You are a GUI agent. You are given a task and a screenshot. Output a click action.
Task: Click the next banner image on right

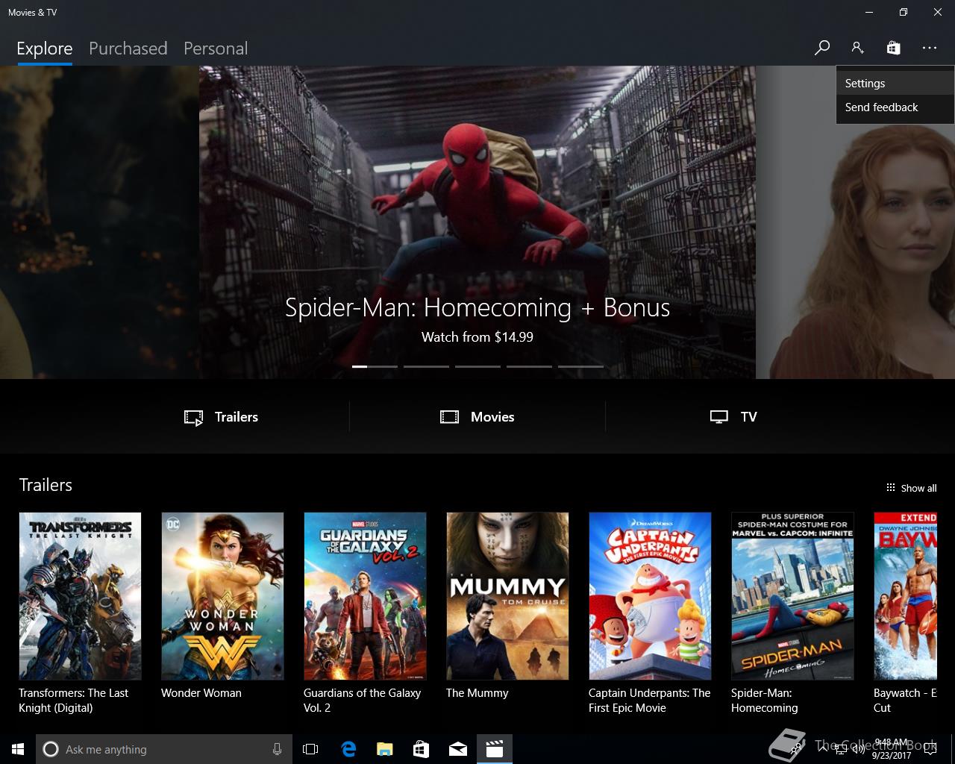click(855, 222)
